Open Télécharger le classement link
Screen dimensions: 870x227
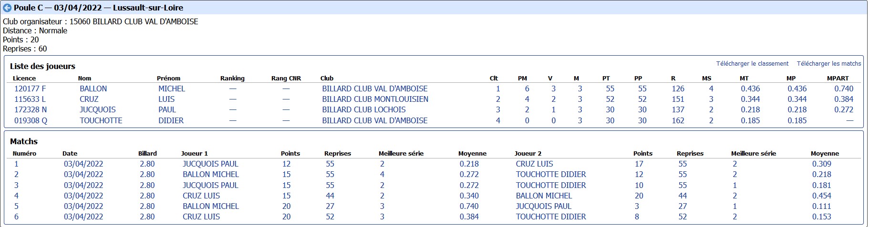click(752, 64)
